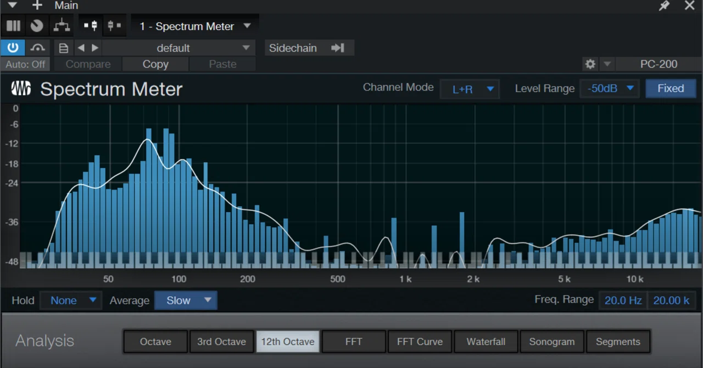Image resolution: width=703 pixels, height=368 pixels.
Task: Select the 12th Octave analysis mode
Action: 288,342
